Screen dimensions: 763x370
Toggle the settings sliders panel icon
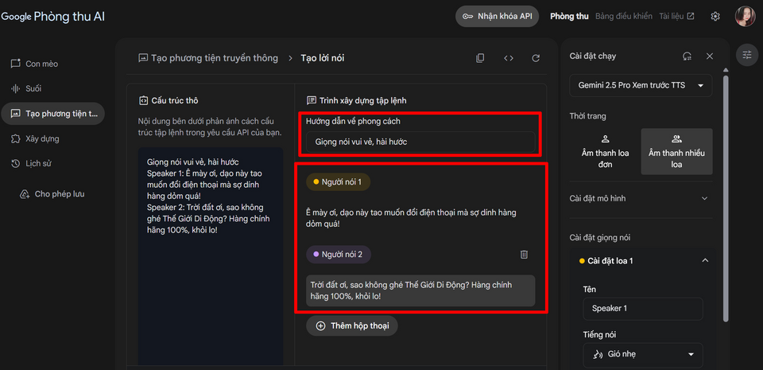point(747,54)
